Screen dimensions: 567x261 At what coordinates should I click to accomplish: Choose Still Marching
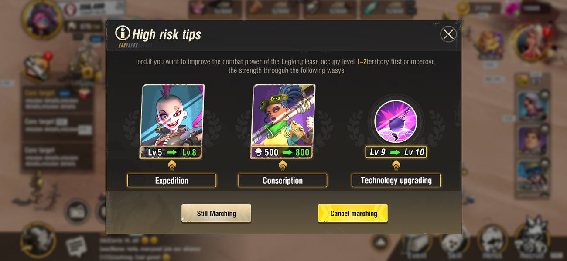216,214
